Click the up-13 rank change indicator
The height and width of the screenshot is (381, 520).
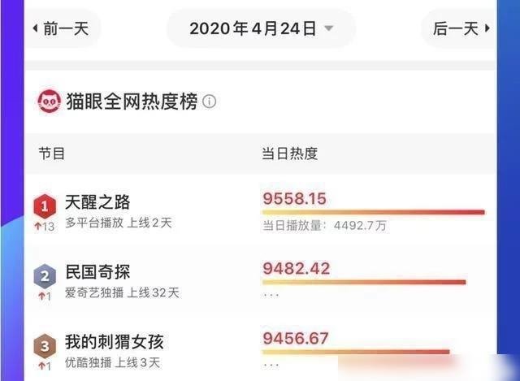pos(45,226)
